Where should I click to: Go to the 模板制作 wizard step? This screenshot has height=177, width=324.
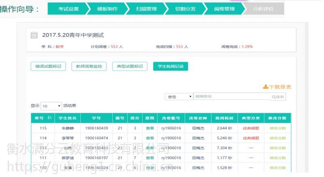(107, 9)
